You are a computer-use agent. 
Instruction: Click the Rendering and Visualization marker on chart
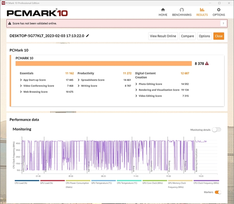pyautogui.click(x=196, y=160)
